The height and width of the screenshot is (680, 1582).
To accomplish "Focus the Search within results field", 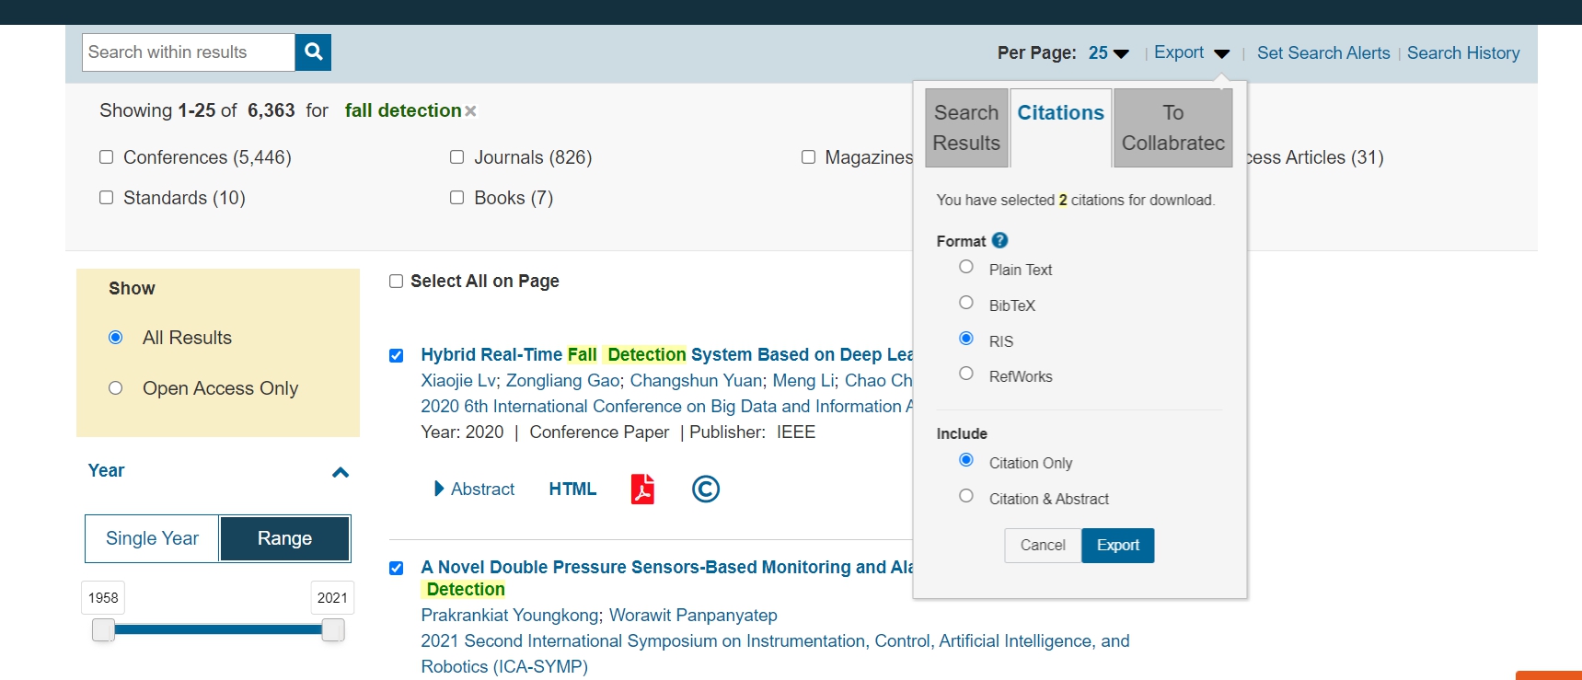I will coord(189,52).
